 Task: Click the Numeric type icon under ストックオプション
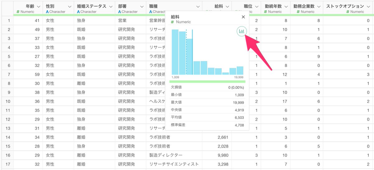(348, 12)
